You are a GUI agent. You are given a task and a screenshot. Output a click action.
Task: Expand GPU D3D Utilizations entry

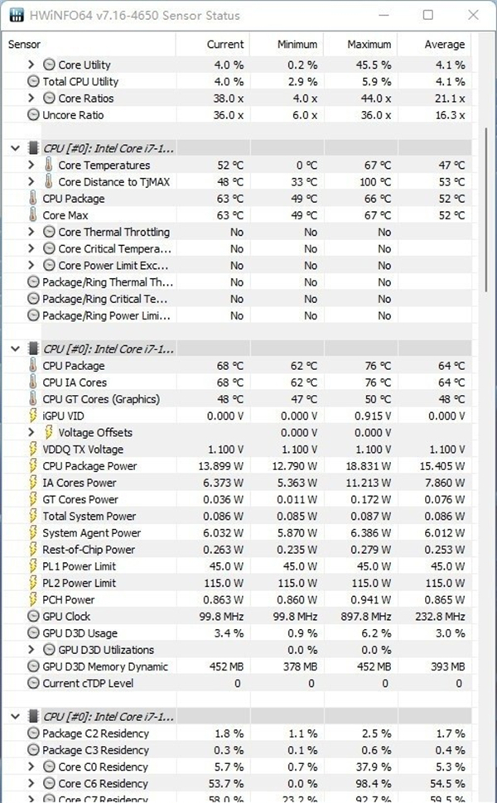(31, 650)
